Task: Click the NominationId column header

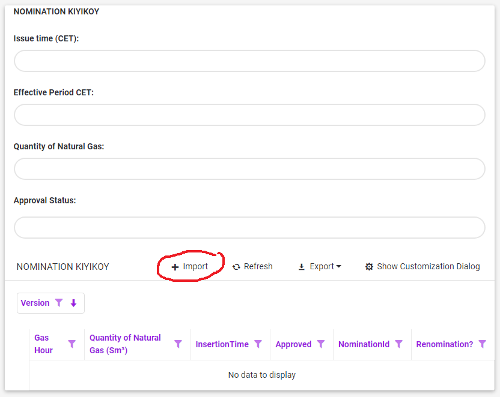Action: tap(364, 344)
